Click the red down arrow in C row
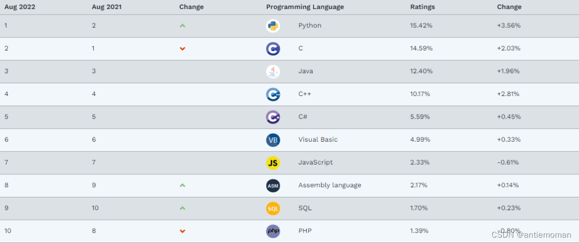Viewport: 579px width, 243px height. pos(182,49)
